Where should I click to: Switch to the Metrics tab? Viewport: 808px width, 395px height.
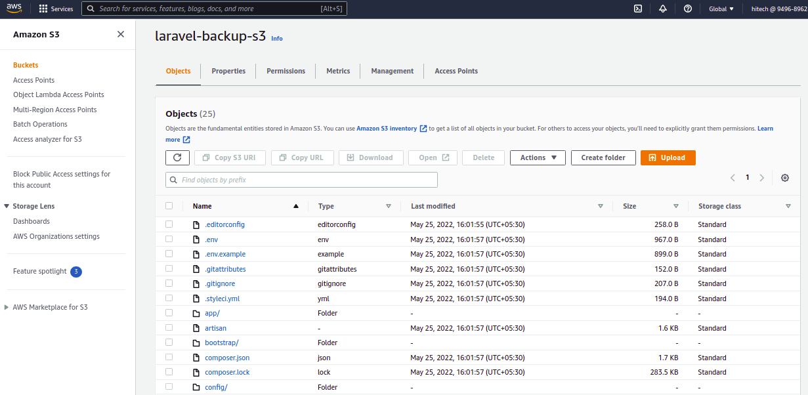pos(338,71)
